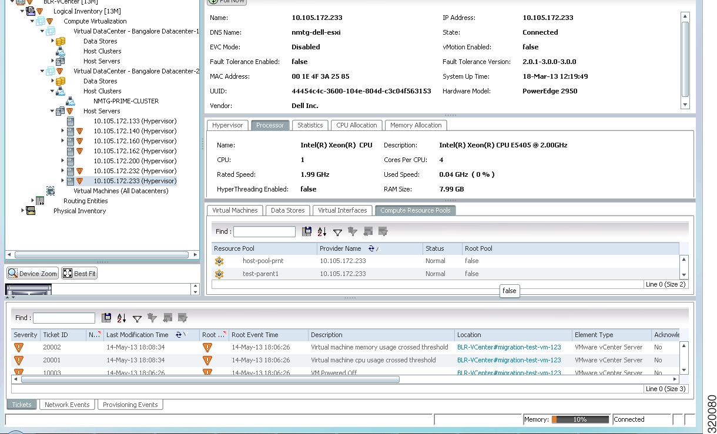
Task: Open the Statistics tab
Action: click(x=310, y=125)
